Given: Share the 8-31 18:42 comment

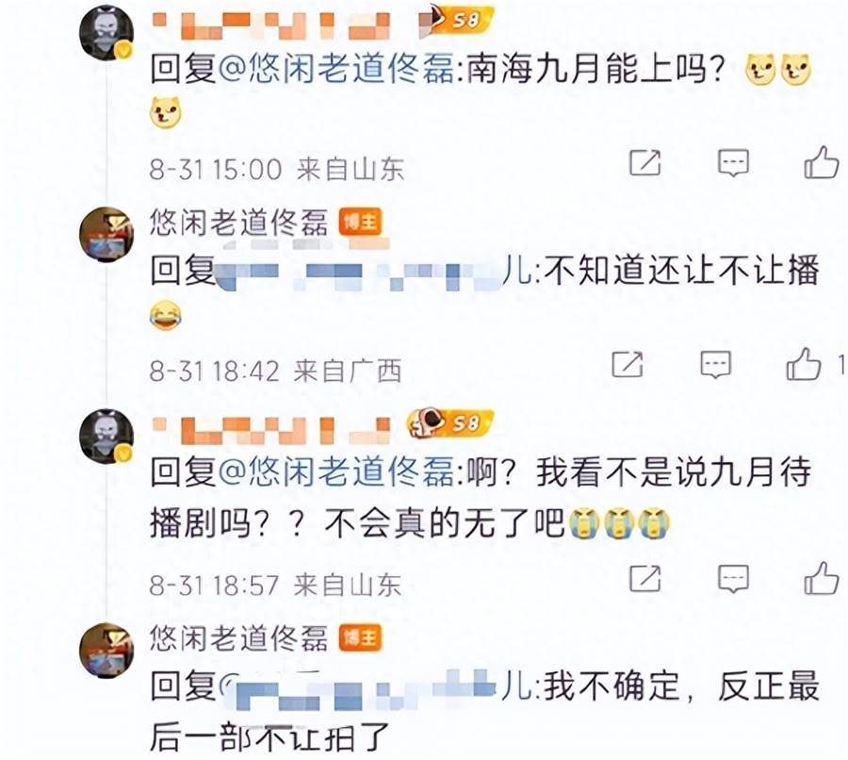Looking at the screenshot, I should pyautogui.click(x=628, y=364).
